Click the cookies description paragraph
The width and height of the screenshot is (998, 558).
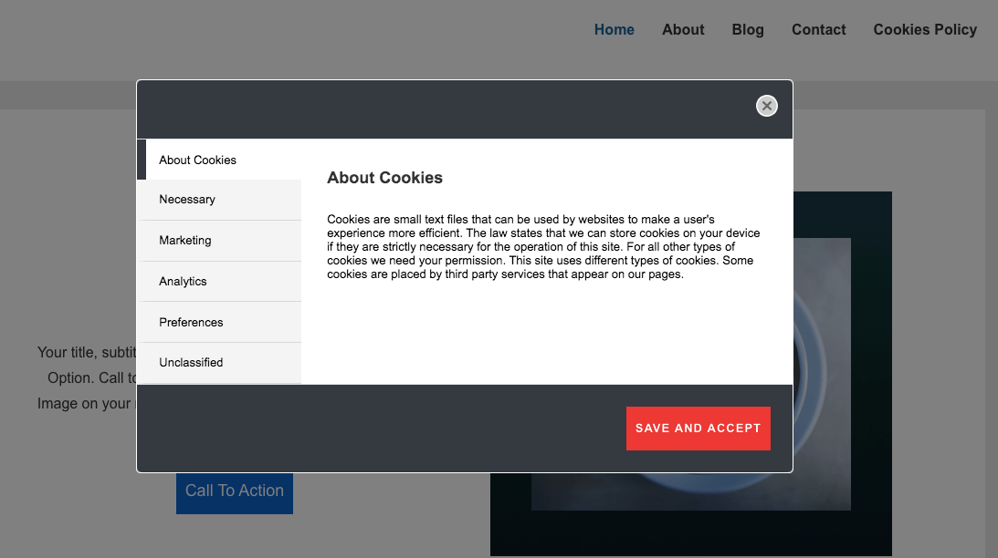pyautogui.click(x=543, y=246)
